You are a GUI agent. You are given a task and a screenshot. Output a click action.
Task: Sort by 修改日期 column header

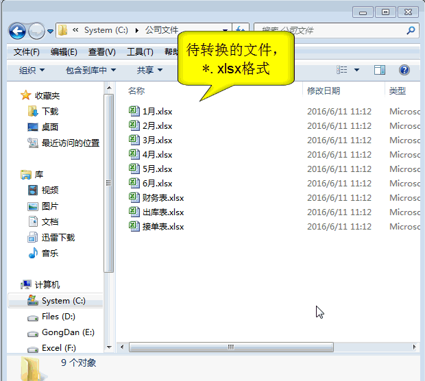tap(324, 90)
